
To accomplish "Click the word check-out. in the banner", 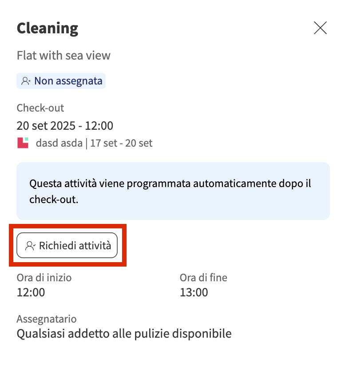I will [x=54, y=199].
